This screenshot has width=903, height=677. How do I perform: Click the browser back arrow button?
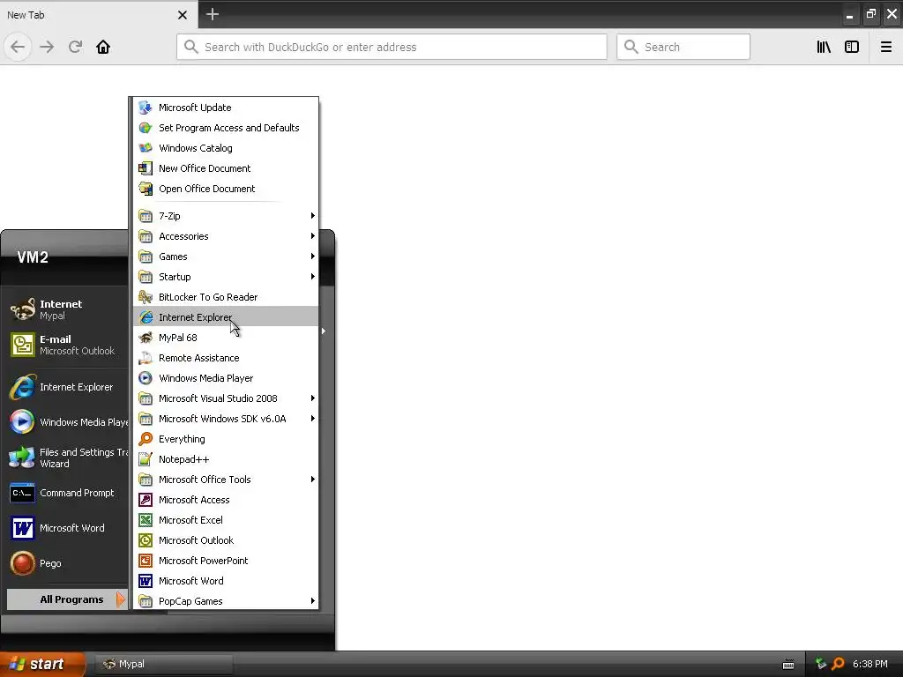coord(18,47)
